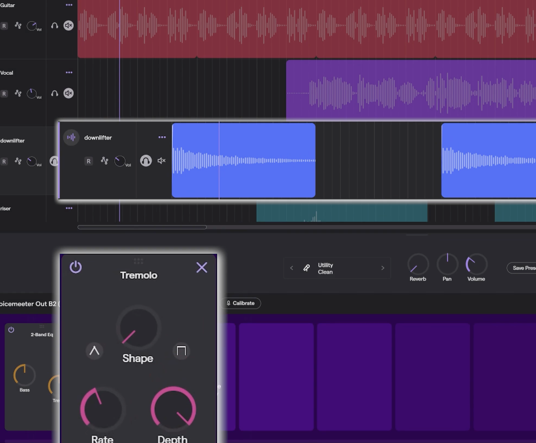Viewport: 536px width, 443px height.
Task: Click the master Volume knob near Pan
Action: point(476,264)
